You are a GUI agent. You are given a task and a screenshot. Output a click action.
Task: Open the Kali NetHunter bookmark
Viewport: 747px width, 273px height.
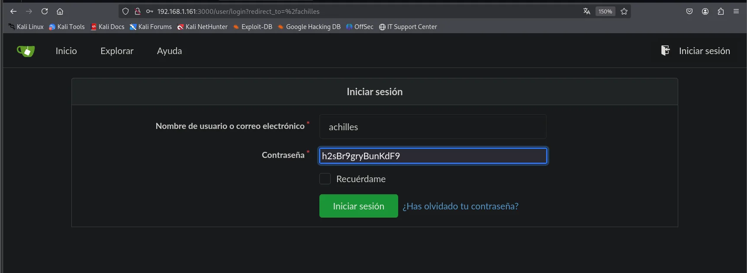[202, 27]
